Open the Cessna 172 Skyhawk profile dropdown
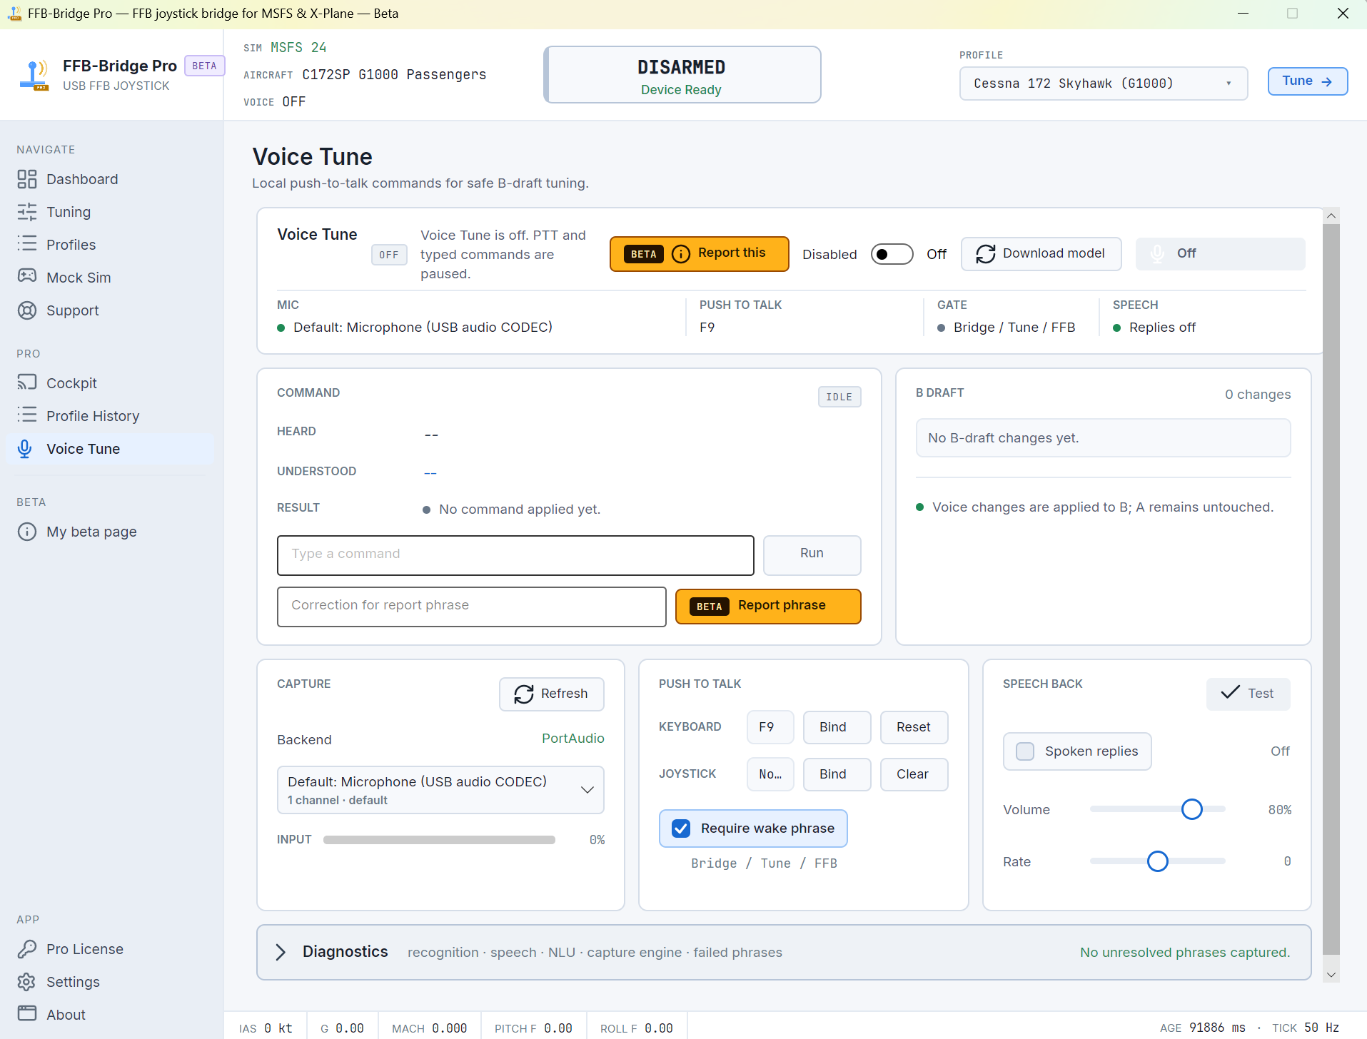Image resolution: width=1367 pixels, height=1039 pixels. click(x=1104, y=83)
